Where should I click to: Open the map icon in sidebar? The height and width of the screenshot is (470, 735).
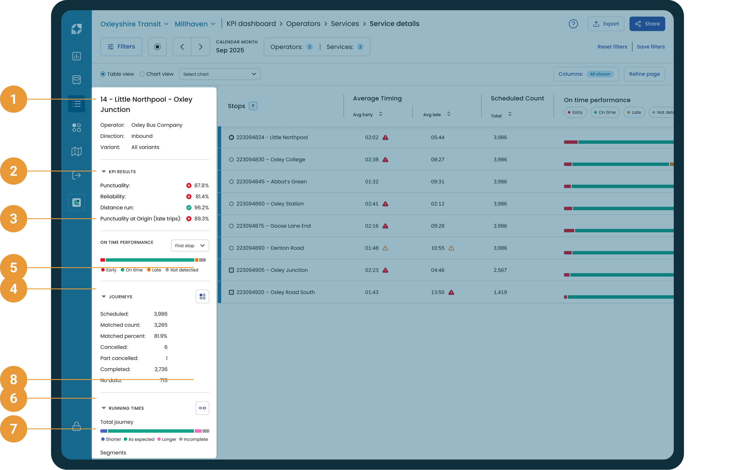pyautogui.click(x=76, y=151)
